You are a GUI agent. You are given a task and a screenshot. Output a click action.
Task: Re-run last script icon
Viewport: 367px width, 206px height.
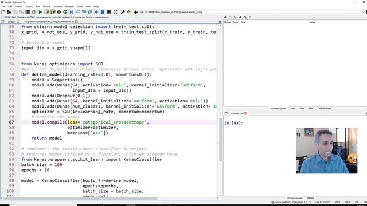[x=65, y=12]
